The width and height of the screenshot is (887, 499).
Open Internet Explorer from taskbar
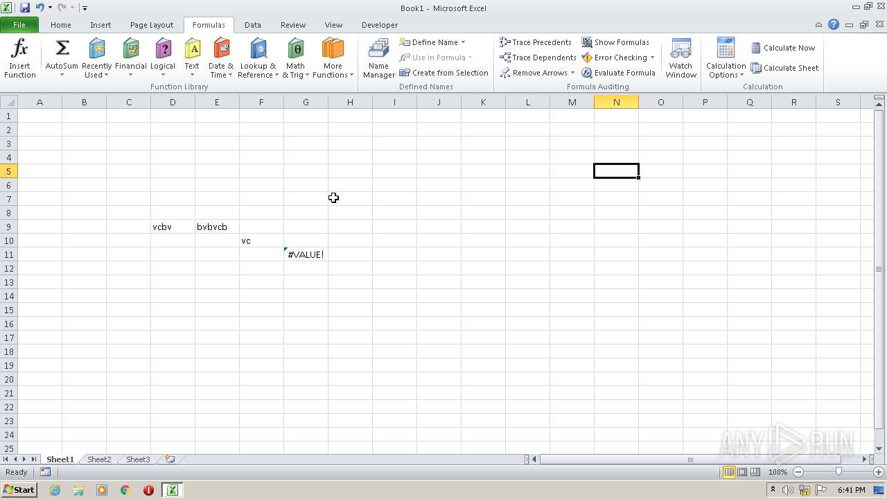(x=55, y=490)
